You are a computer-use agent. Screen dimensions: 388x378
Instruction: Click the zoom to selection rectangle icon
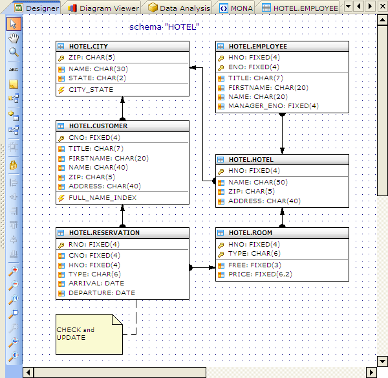click(x=14, y=315)
